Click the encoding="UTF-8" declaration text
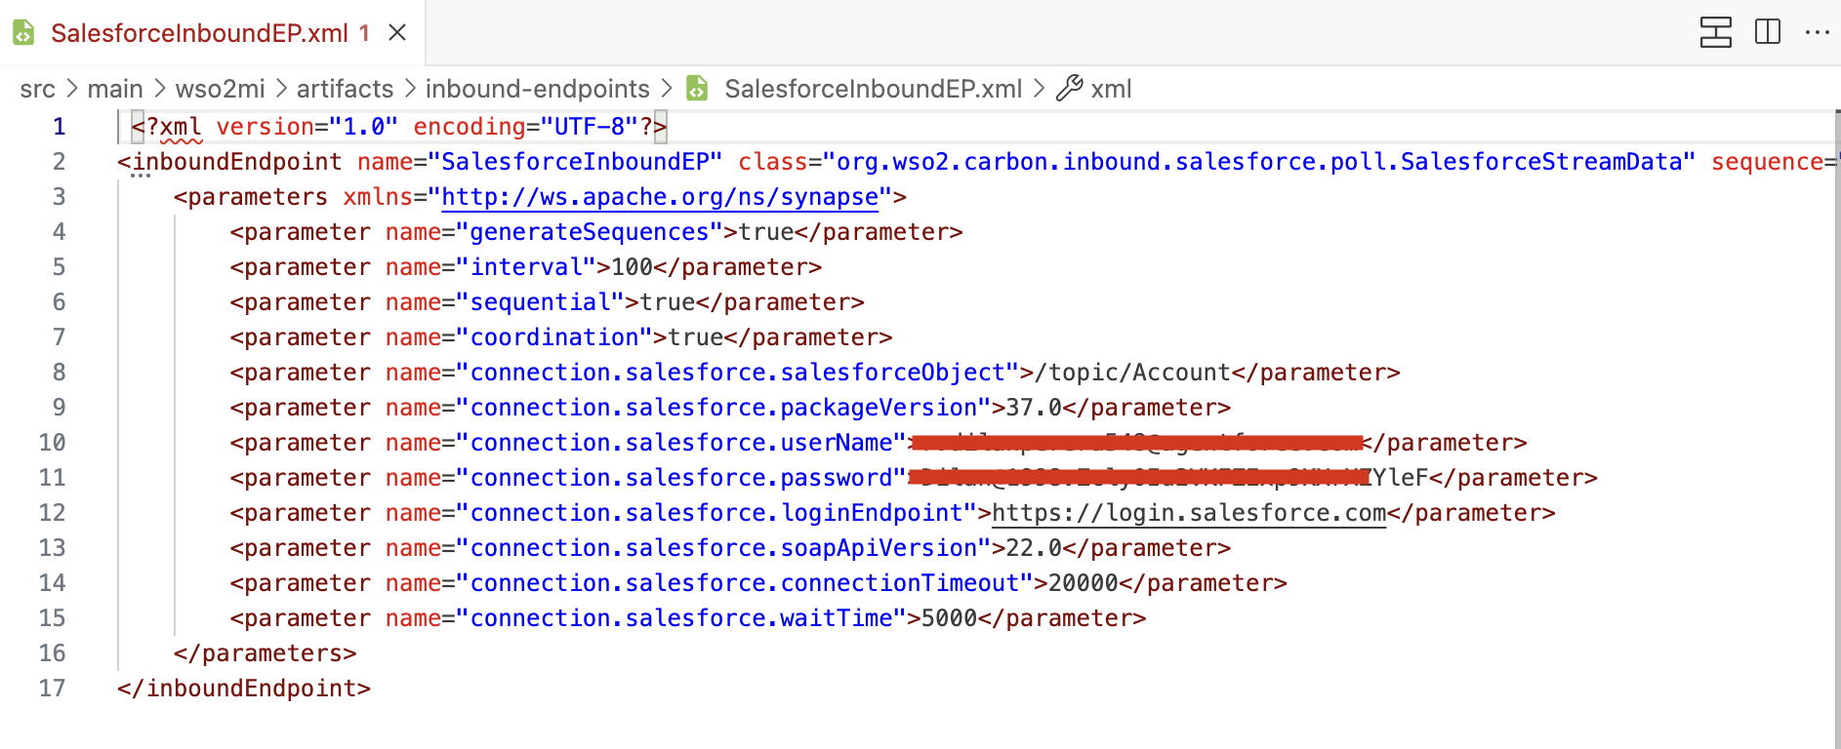Viewport: 1841px width, 749px height. [x=526, y=127]
